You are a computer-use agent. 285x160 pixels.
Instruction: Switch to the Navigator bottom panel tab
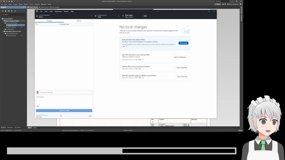[x=10, y=128]
